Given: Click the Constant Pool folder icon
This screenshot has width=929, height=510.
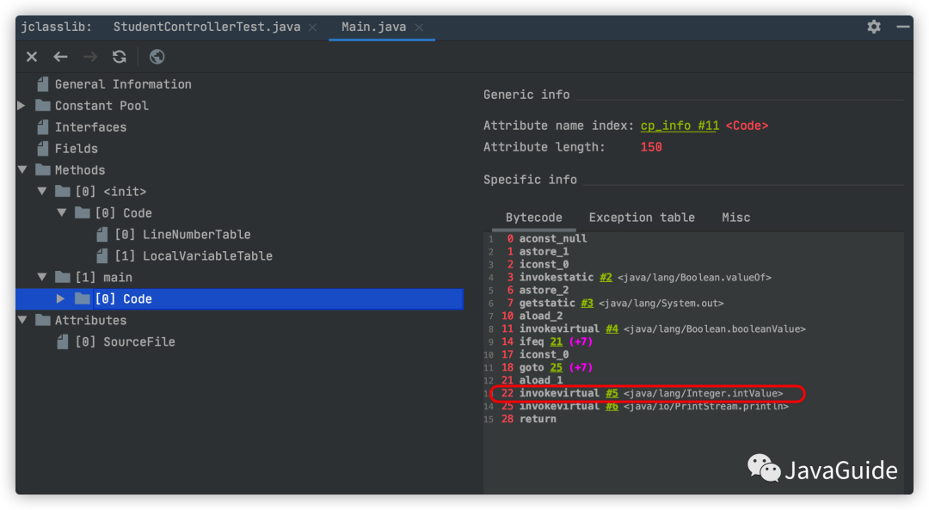Looking at the screenshot, I should tap(43, 106).
